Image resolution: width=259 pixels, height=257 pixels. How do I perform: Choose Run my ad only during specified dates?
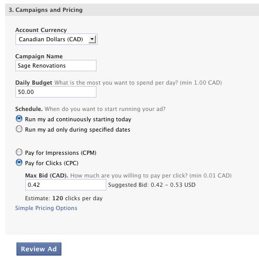coord(19,129)
